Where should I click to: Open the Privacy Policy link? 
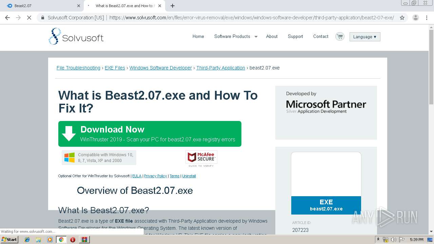tap(156, 176)
